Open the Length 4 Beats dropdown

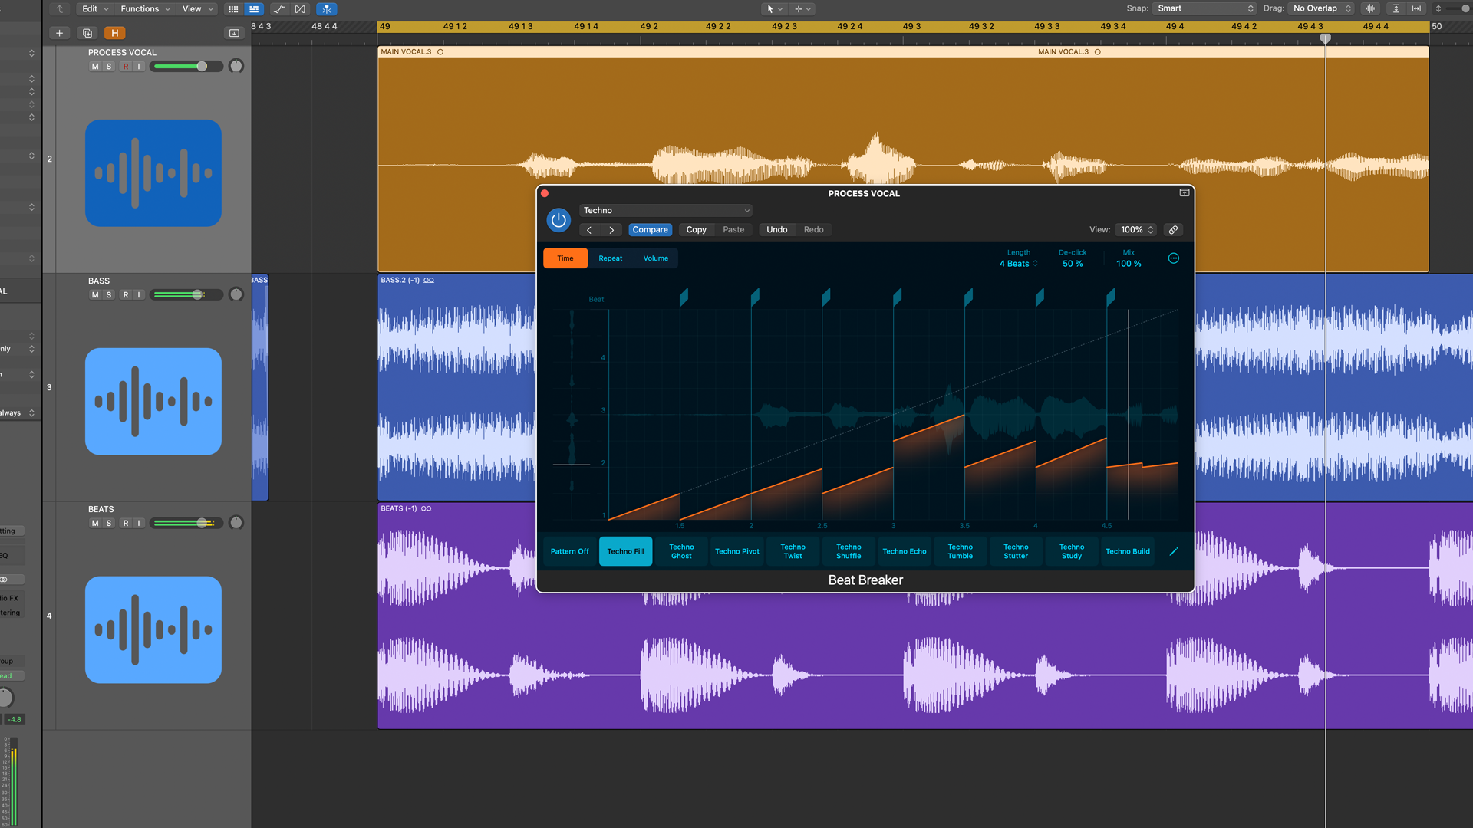pyautogui.click(x=1019, y=264)
